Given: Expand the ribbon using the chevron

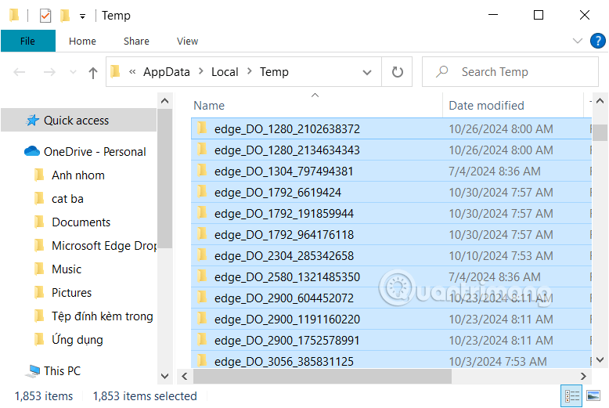Looking at the screenshot, I should [578, 42].
